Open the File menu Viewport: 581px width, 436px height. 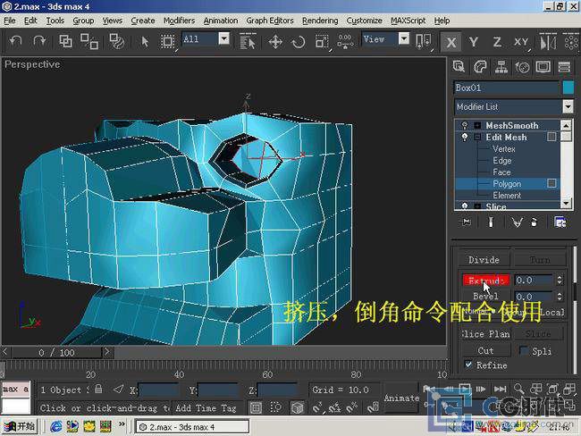(x=10, y=21)
